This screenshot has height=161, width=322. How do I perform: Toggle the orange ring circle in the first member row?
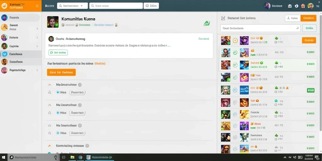click(x=235, y=41)
